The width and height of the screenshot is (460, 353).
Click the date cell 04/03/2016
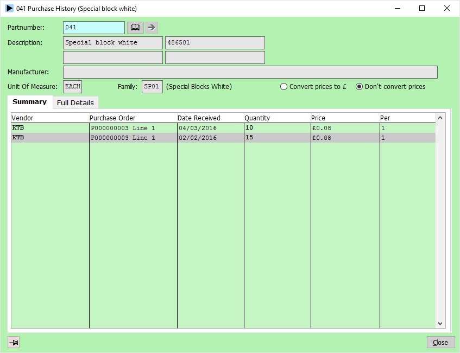pyautogui.click(x=211, y=128)
